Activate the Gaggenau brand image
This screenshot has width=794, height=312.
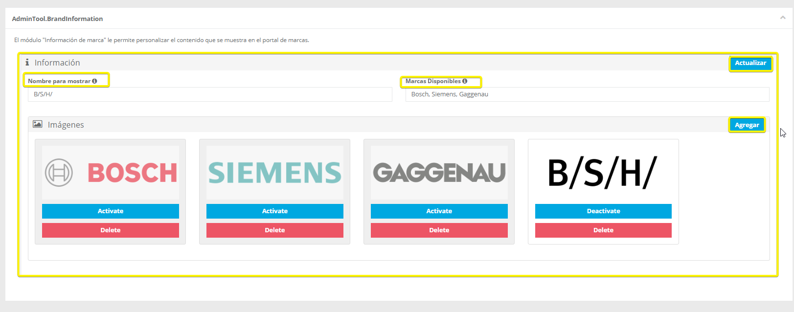[439, 211]
